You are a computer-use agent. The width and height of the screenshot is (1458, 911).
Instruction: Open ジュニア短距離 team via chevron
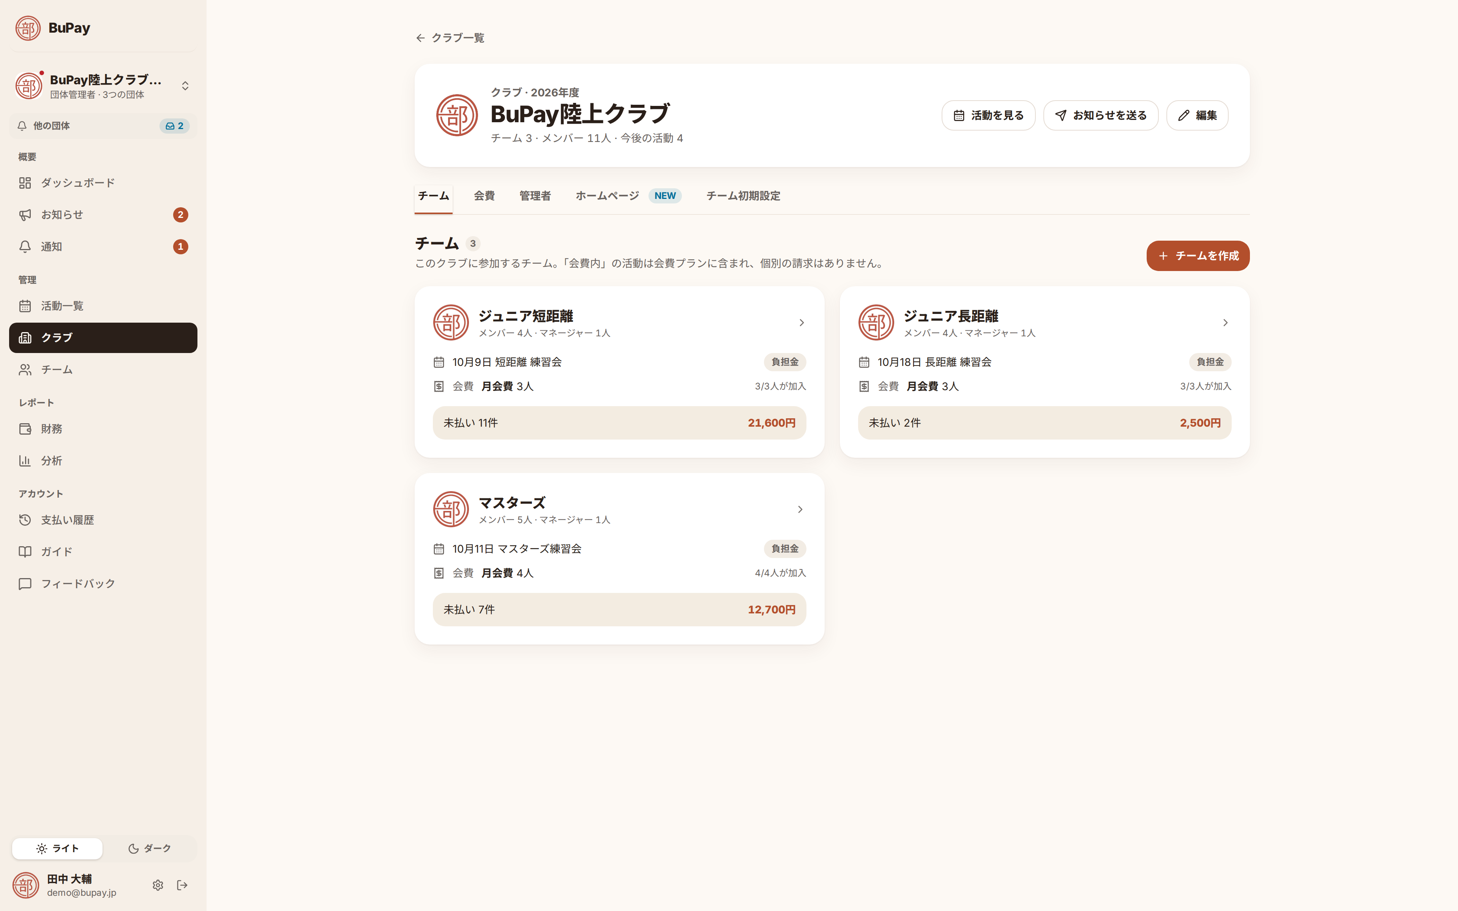[801, 323]
